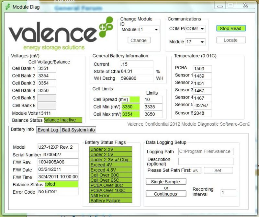This screenshot has height=217, width=259.
Task: Click the empty Cell Bank 5 field
Action: 47,98
